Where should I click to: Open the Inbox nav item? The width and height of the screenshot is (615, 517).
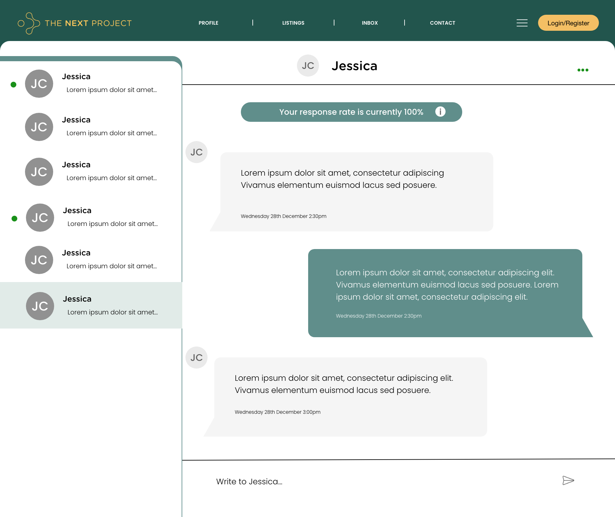click(370, 23)
